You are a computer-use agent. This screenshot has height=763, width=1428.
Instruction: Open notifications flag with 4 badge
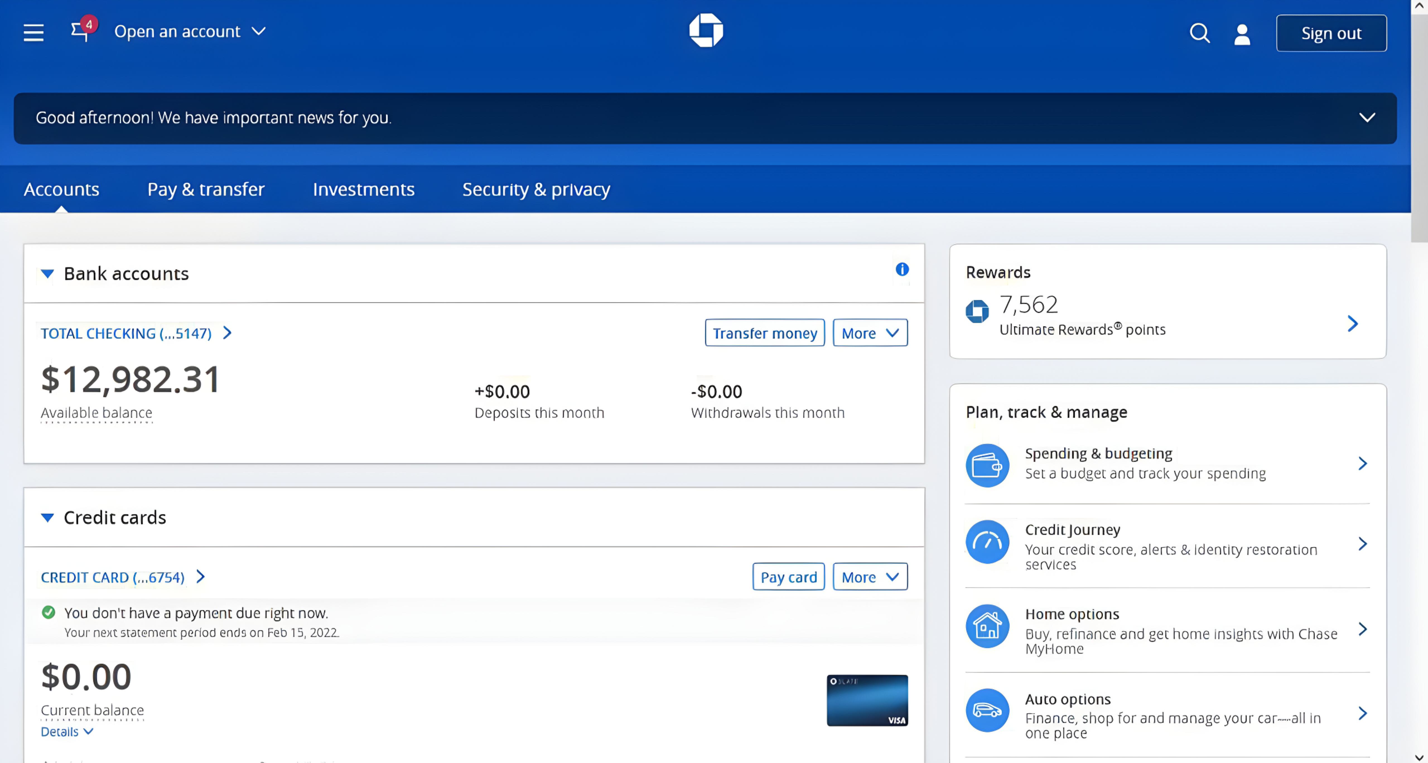pyautogui.click(x=84, y=29)
